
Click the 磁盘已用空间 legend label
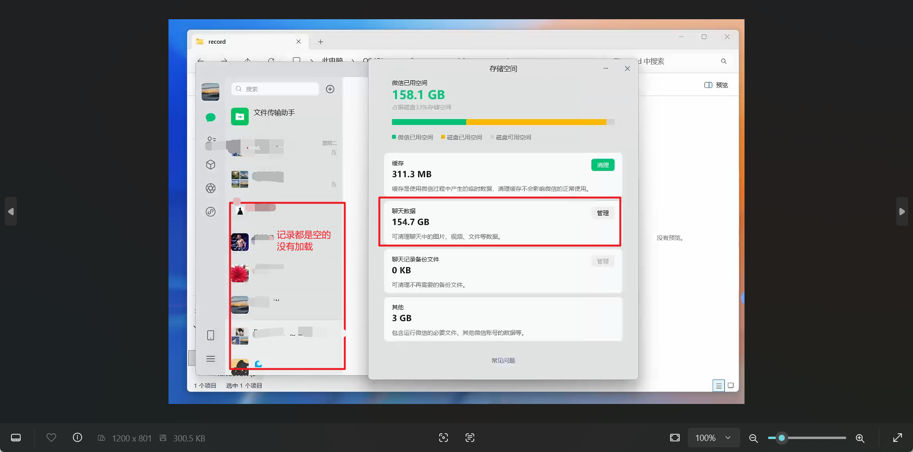click(x=462, y=137)
